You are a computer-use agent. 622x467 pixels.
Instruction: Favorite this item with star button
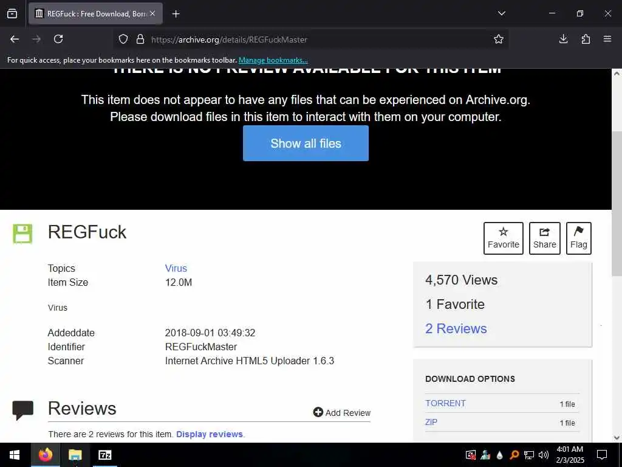(504, 238)
